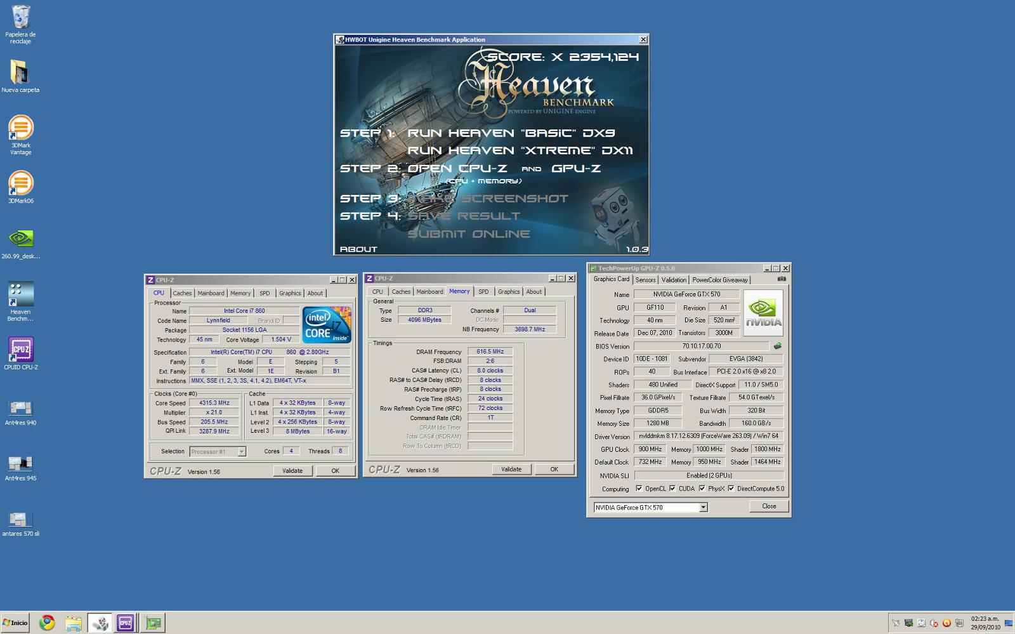Click the NVIDIA logo in GPU-Z
Viewport: 1015px width, 634px height.
click(763, 313)
